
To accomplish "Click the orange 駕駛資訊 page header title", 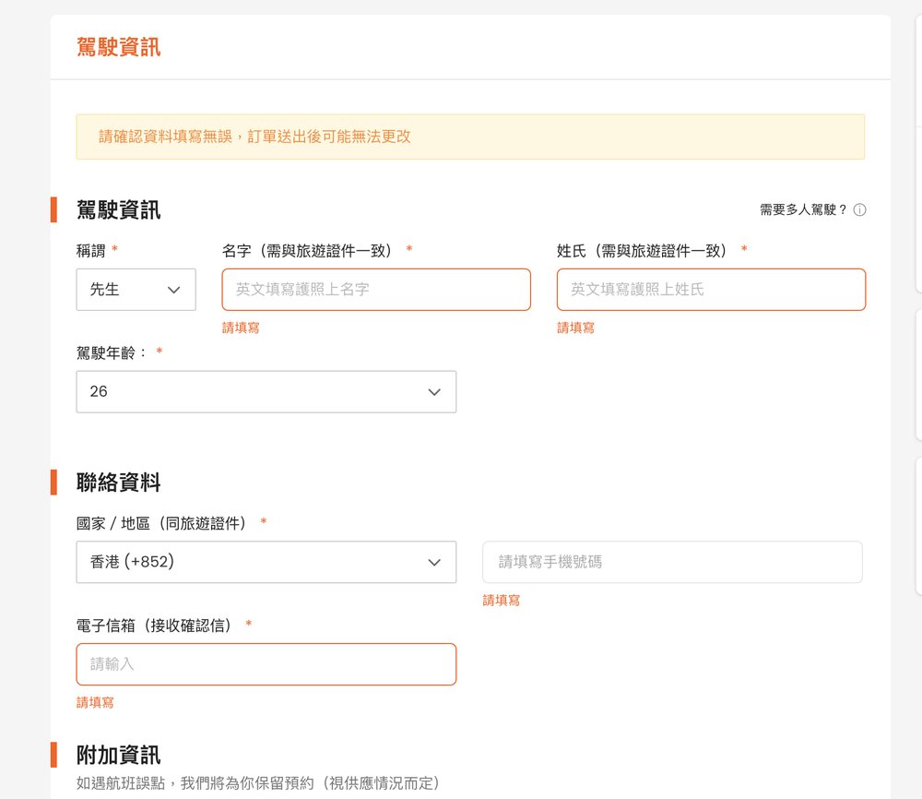I will [x=118, y=47].
